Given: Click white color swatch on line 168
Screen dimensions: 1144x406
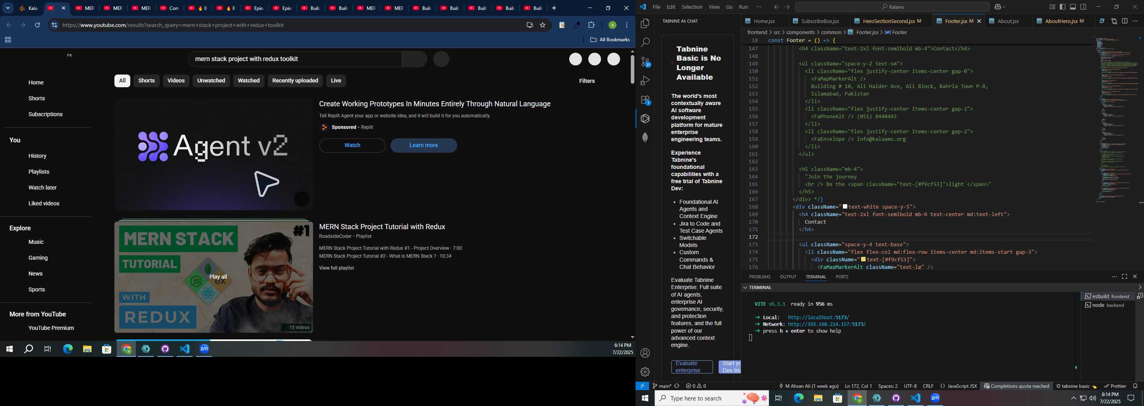Looking at the screenshot, I should [845, 207].
